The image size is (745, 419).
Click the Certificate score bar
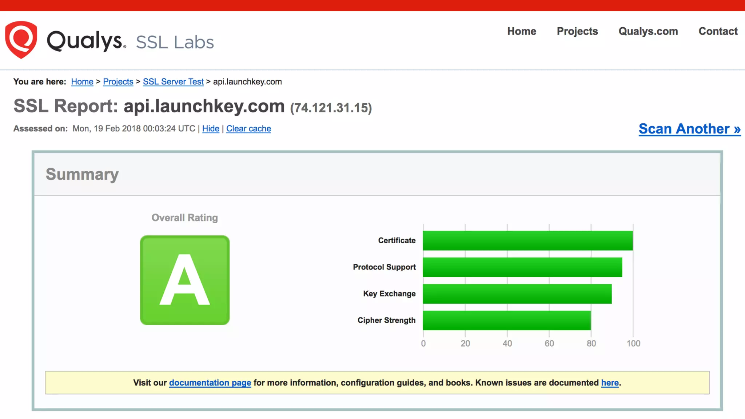coord(527,240)
